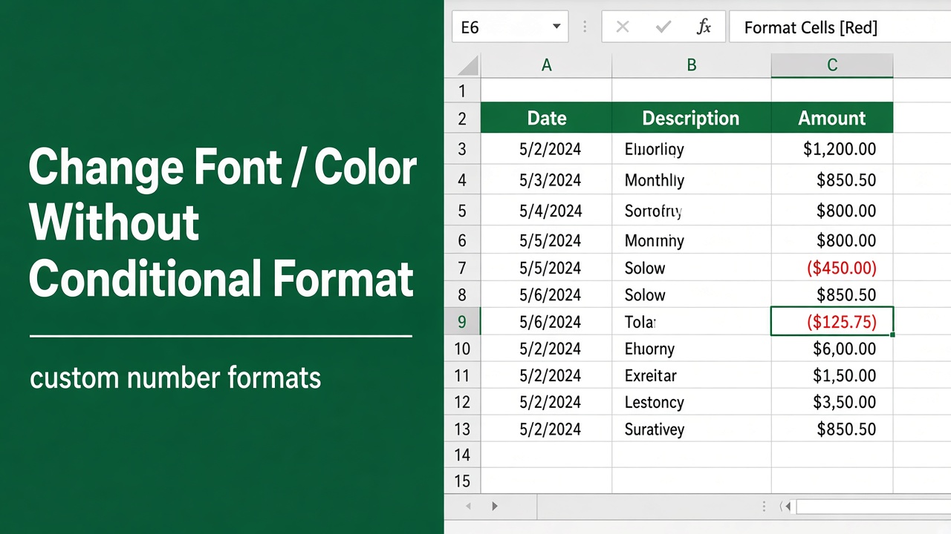The height and width of the screenshot is (534, 951).
Task: Click the horizontal scrollbar track
Action: 874,507
